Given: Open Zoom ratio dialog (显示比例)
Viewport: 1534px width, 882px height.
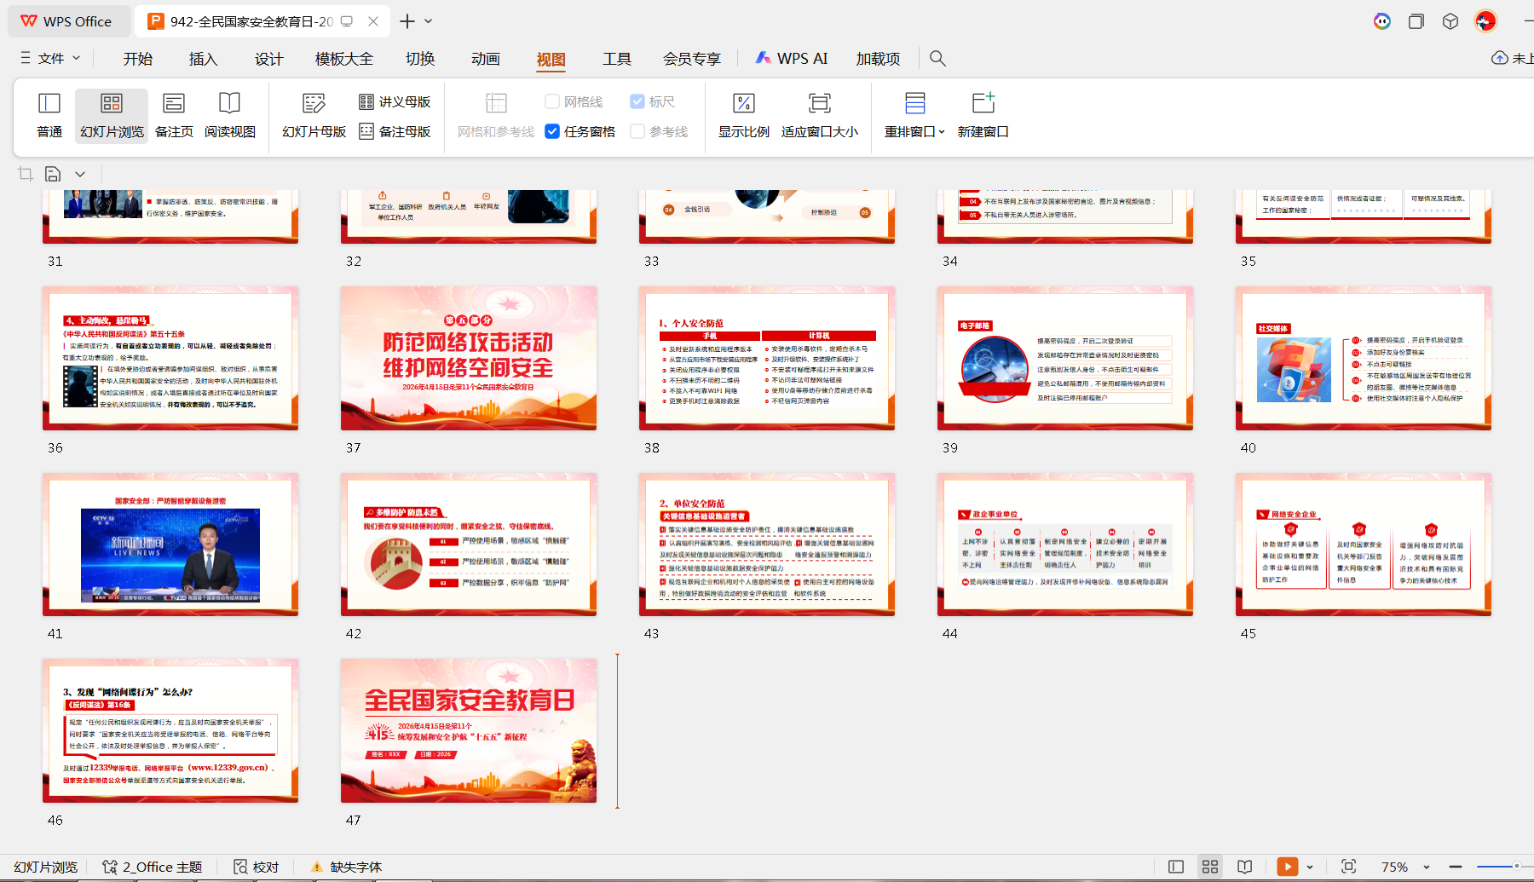Looking at the screenshot, I should click(x=743, y=115).
